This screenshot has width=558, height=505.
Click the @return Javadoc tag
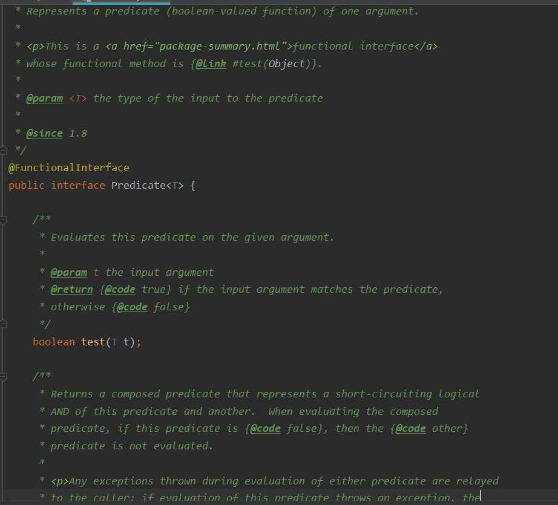71,290
